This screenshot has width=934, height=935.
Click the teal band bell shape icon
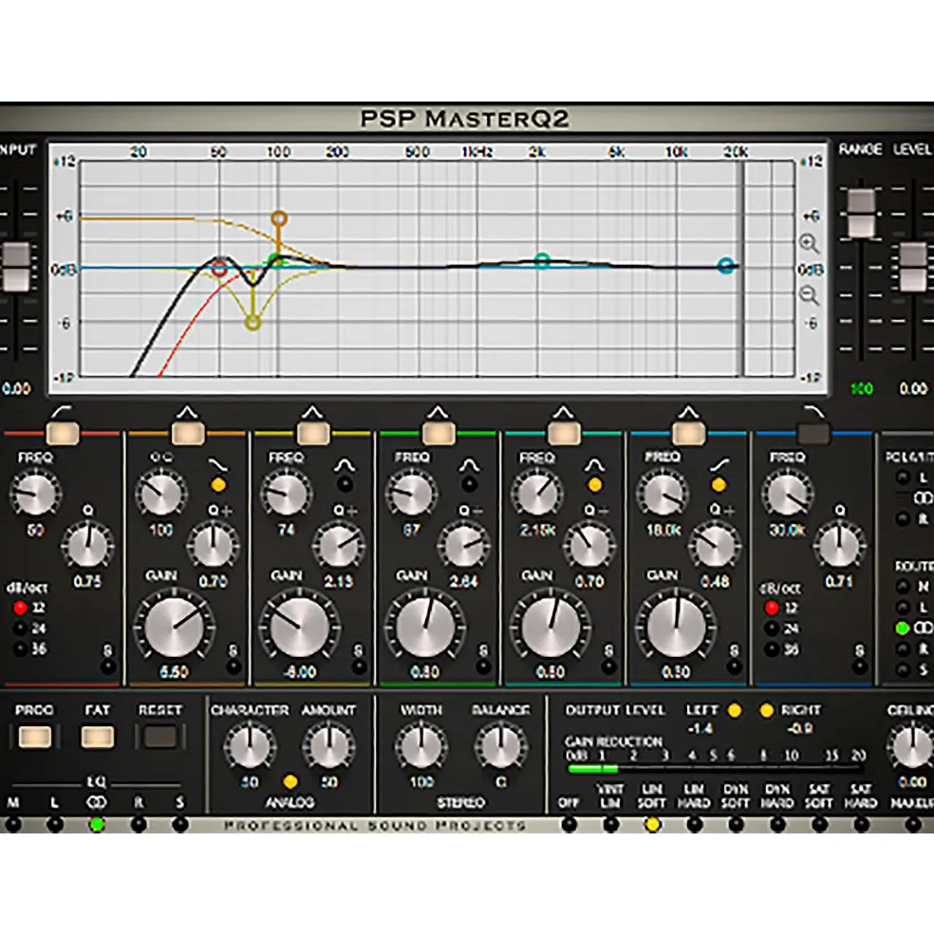[594, 465]
